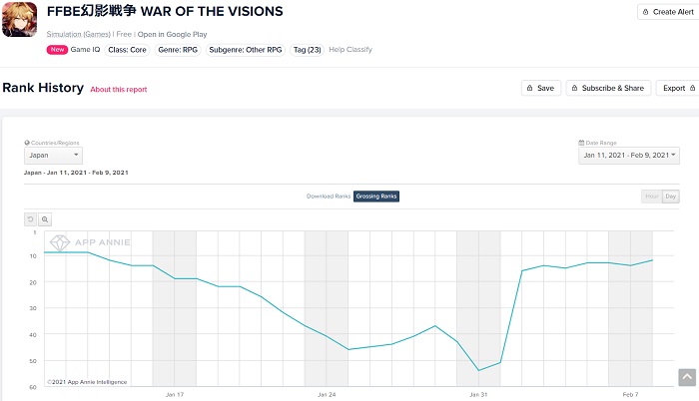The image size is (699, 401).
Task: Click the Feb 7 date label on the chart axis
Action: click(630, 395)
